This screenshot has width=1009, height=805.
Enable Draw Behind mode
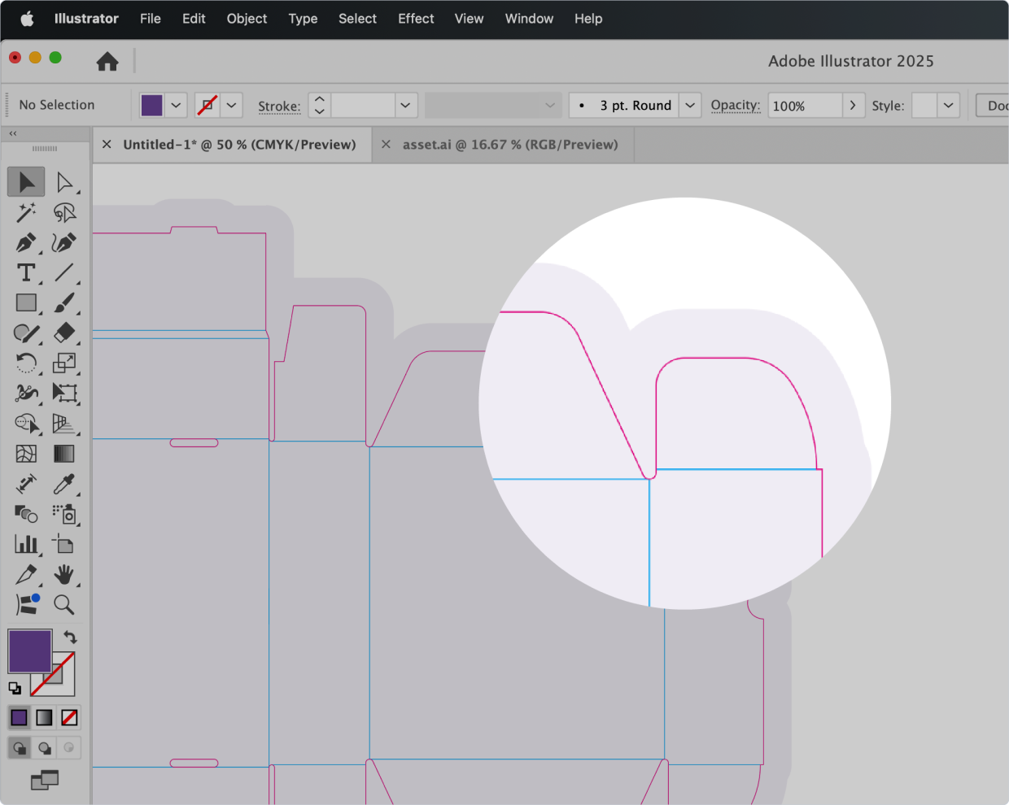45,748
